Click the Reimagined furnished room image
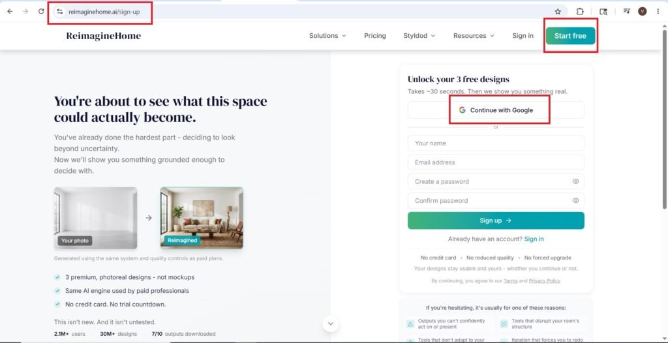The image size is (668, 343). coord(202,218)
